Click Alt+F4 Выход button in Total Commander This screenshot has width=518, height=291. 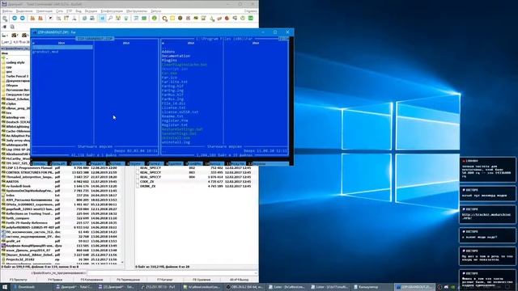tap(239, 280)
